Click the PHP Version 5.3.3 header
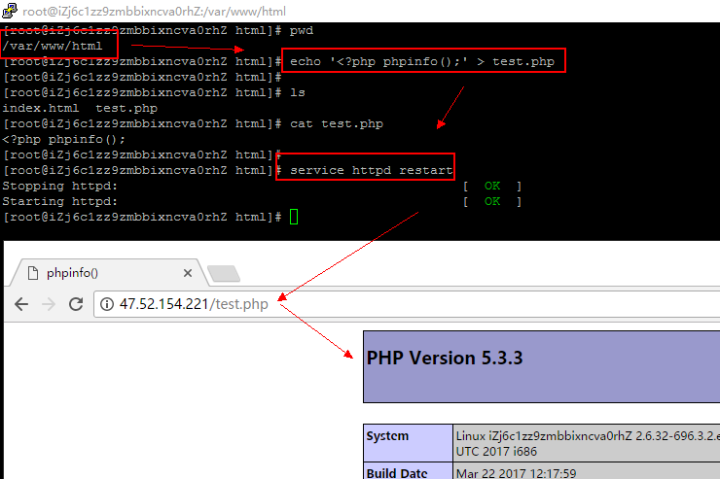The width and height of the screenshot is (720, 479). pos(445,358)
